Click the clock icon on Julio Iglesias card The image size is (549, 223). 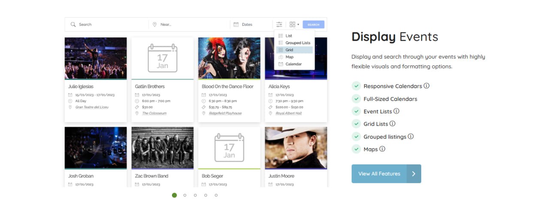70,101
